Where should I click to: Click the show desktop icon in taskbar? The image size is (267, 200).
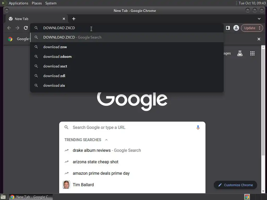pos(3,197)
